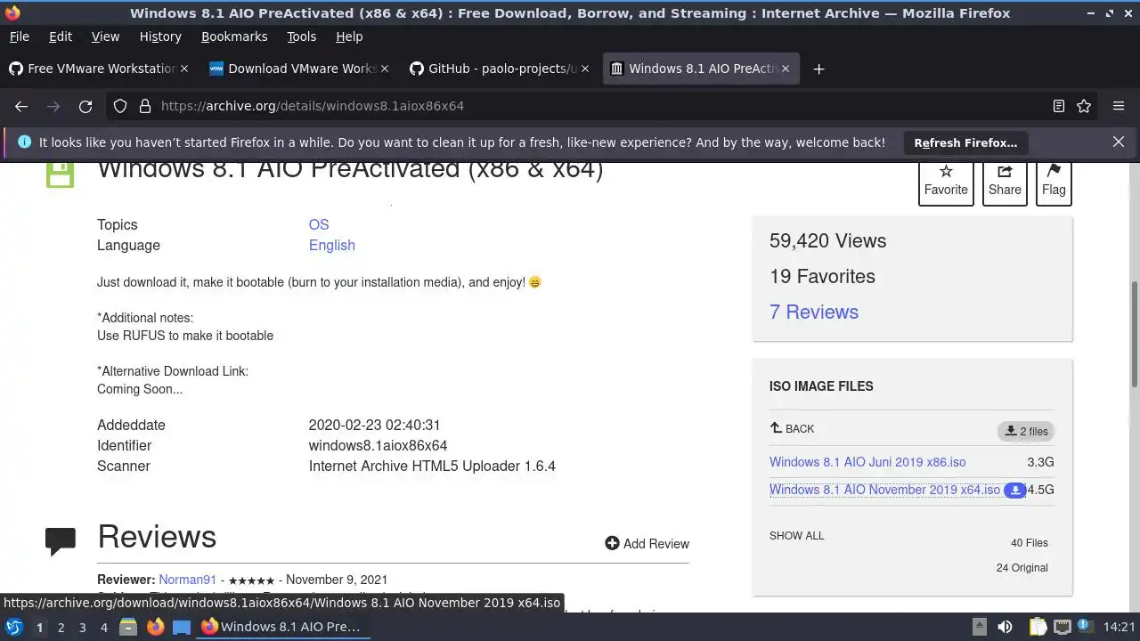Click the Refresh Firefox… button
Screen dimensions: 1140x641
click(965, 142)
